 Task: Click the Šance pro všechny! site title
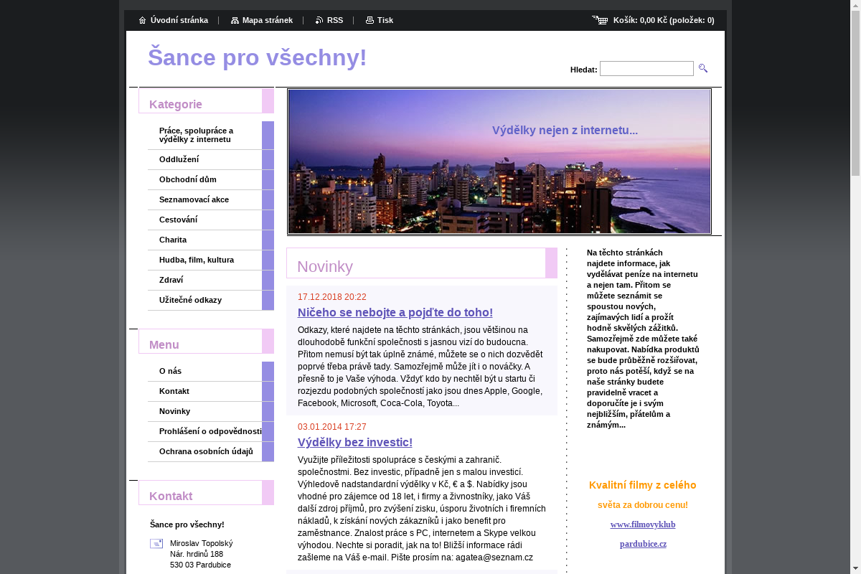[257, 57]
